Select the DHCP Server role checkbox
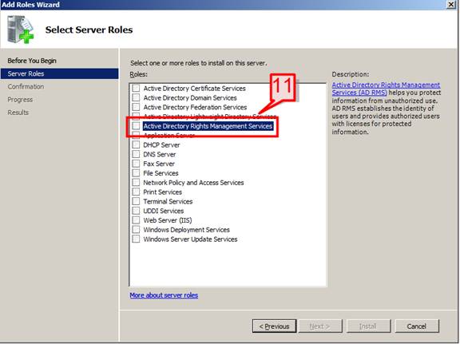The height and width of the screenshot is (344, 460). click(x=136, y=144)
